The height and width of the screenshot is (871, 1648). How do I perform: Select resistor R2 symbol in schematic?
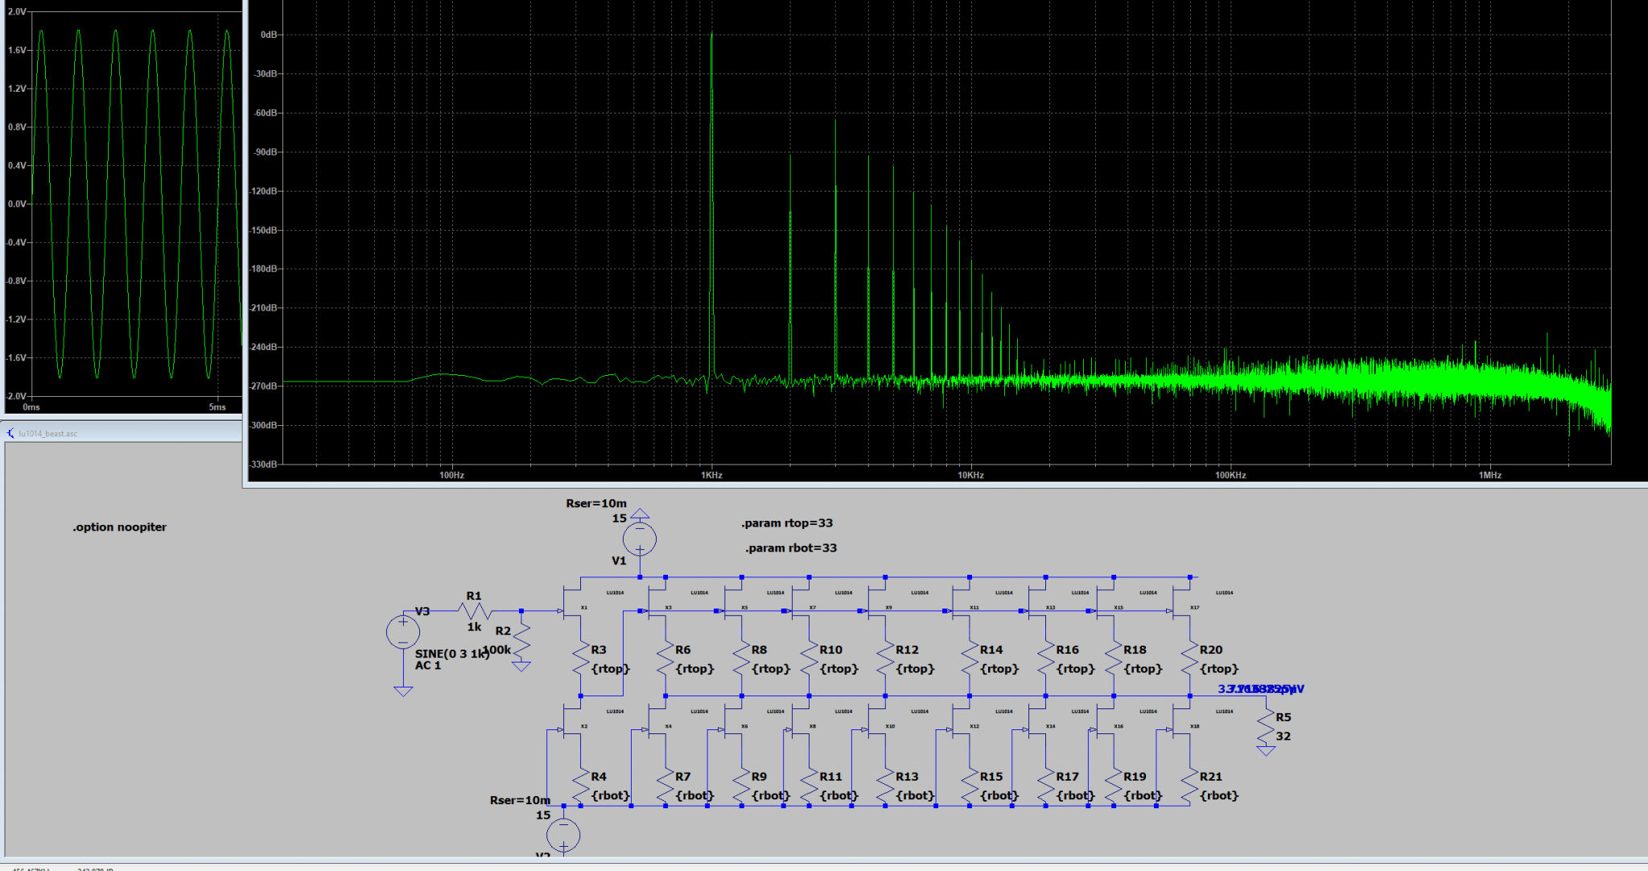pos(521,641)
